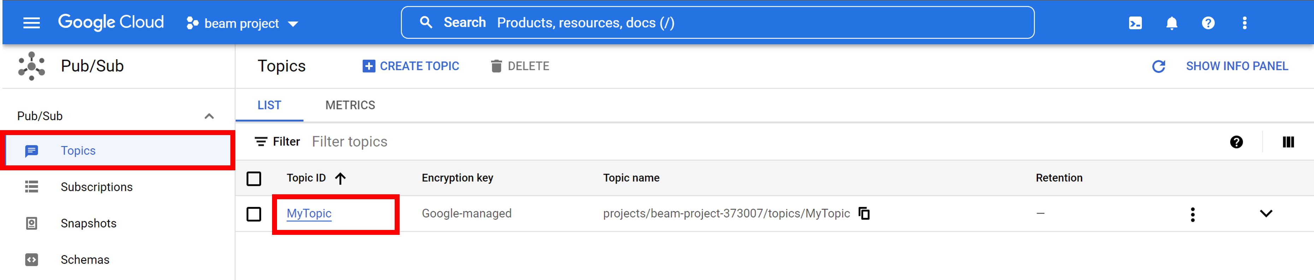This screenshot has width=1314, height=280.
Task: Switch to the METRICS tab
Action: (x=350, y=105)
